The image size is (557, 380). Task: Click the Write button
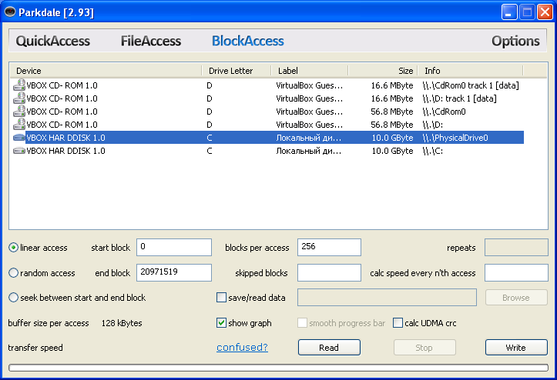[516, 348]
